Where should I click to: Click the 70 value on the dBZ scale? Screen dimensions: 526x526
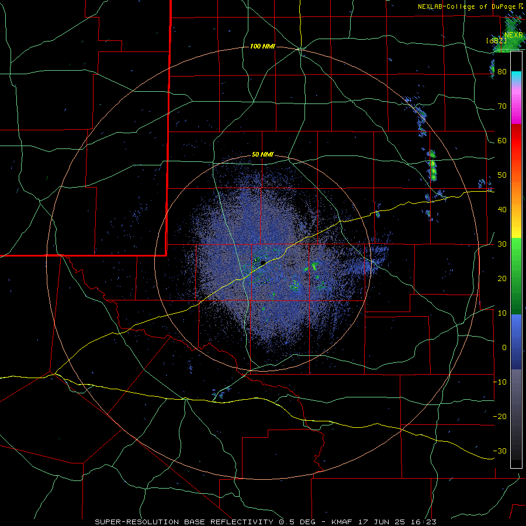[502, 106]
